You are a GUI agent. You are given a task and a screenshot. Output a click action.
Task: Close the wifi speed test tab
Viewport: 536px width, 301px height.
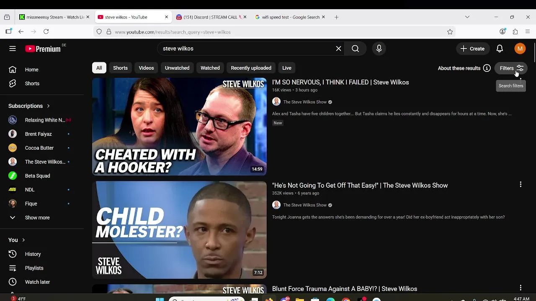(x=323, y=17)
